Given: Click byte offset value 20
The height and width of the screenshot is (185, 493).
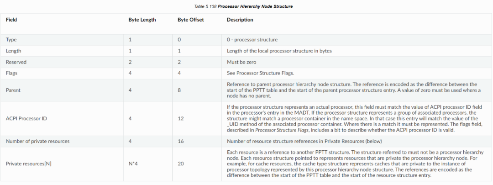Looking at the screenshot, I should tap(180, 164).
